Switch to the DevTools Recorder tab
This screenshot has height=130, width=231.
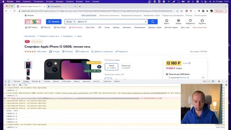(36, 81)
